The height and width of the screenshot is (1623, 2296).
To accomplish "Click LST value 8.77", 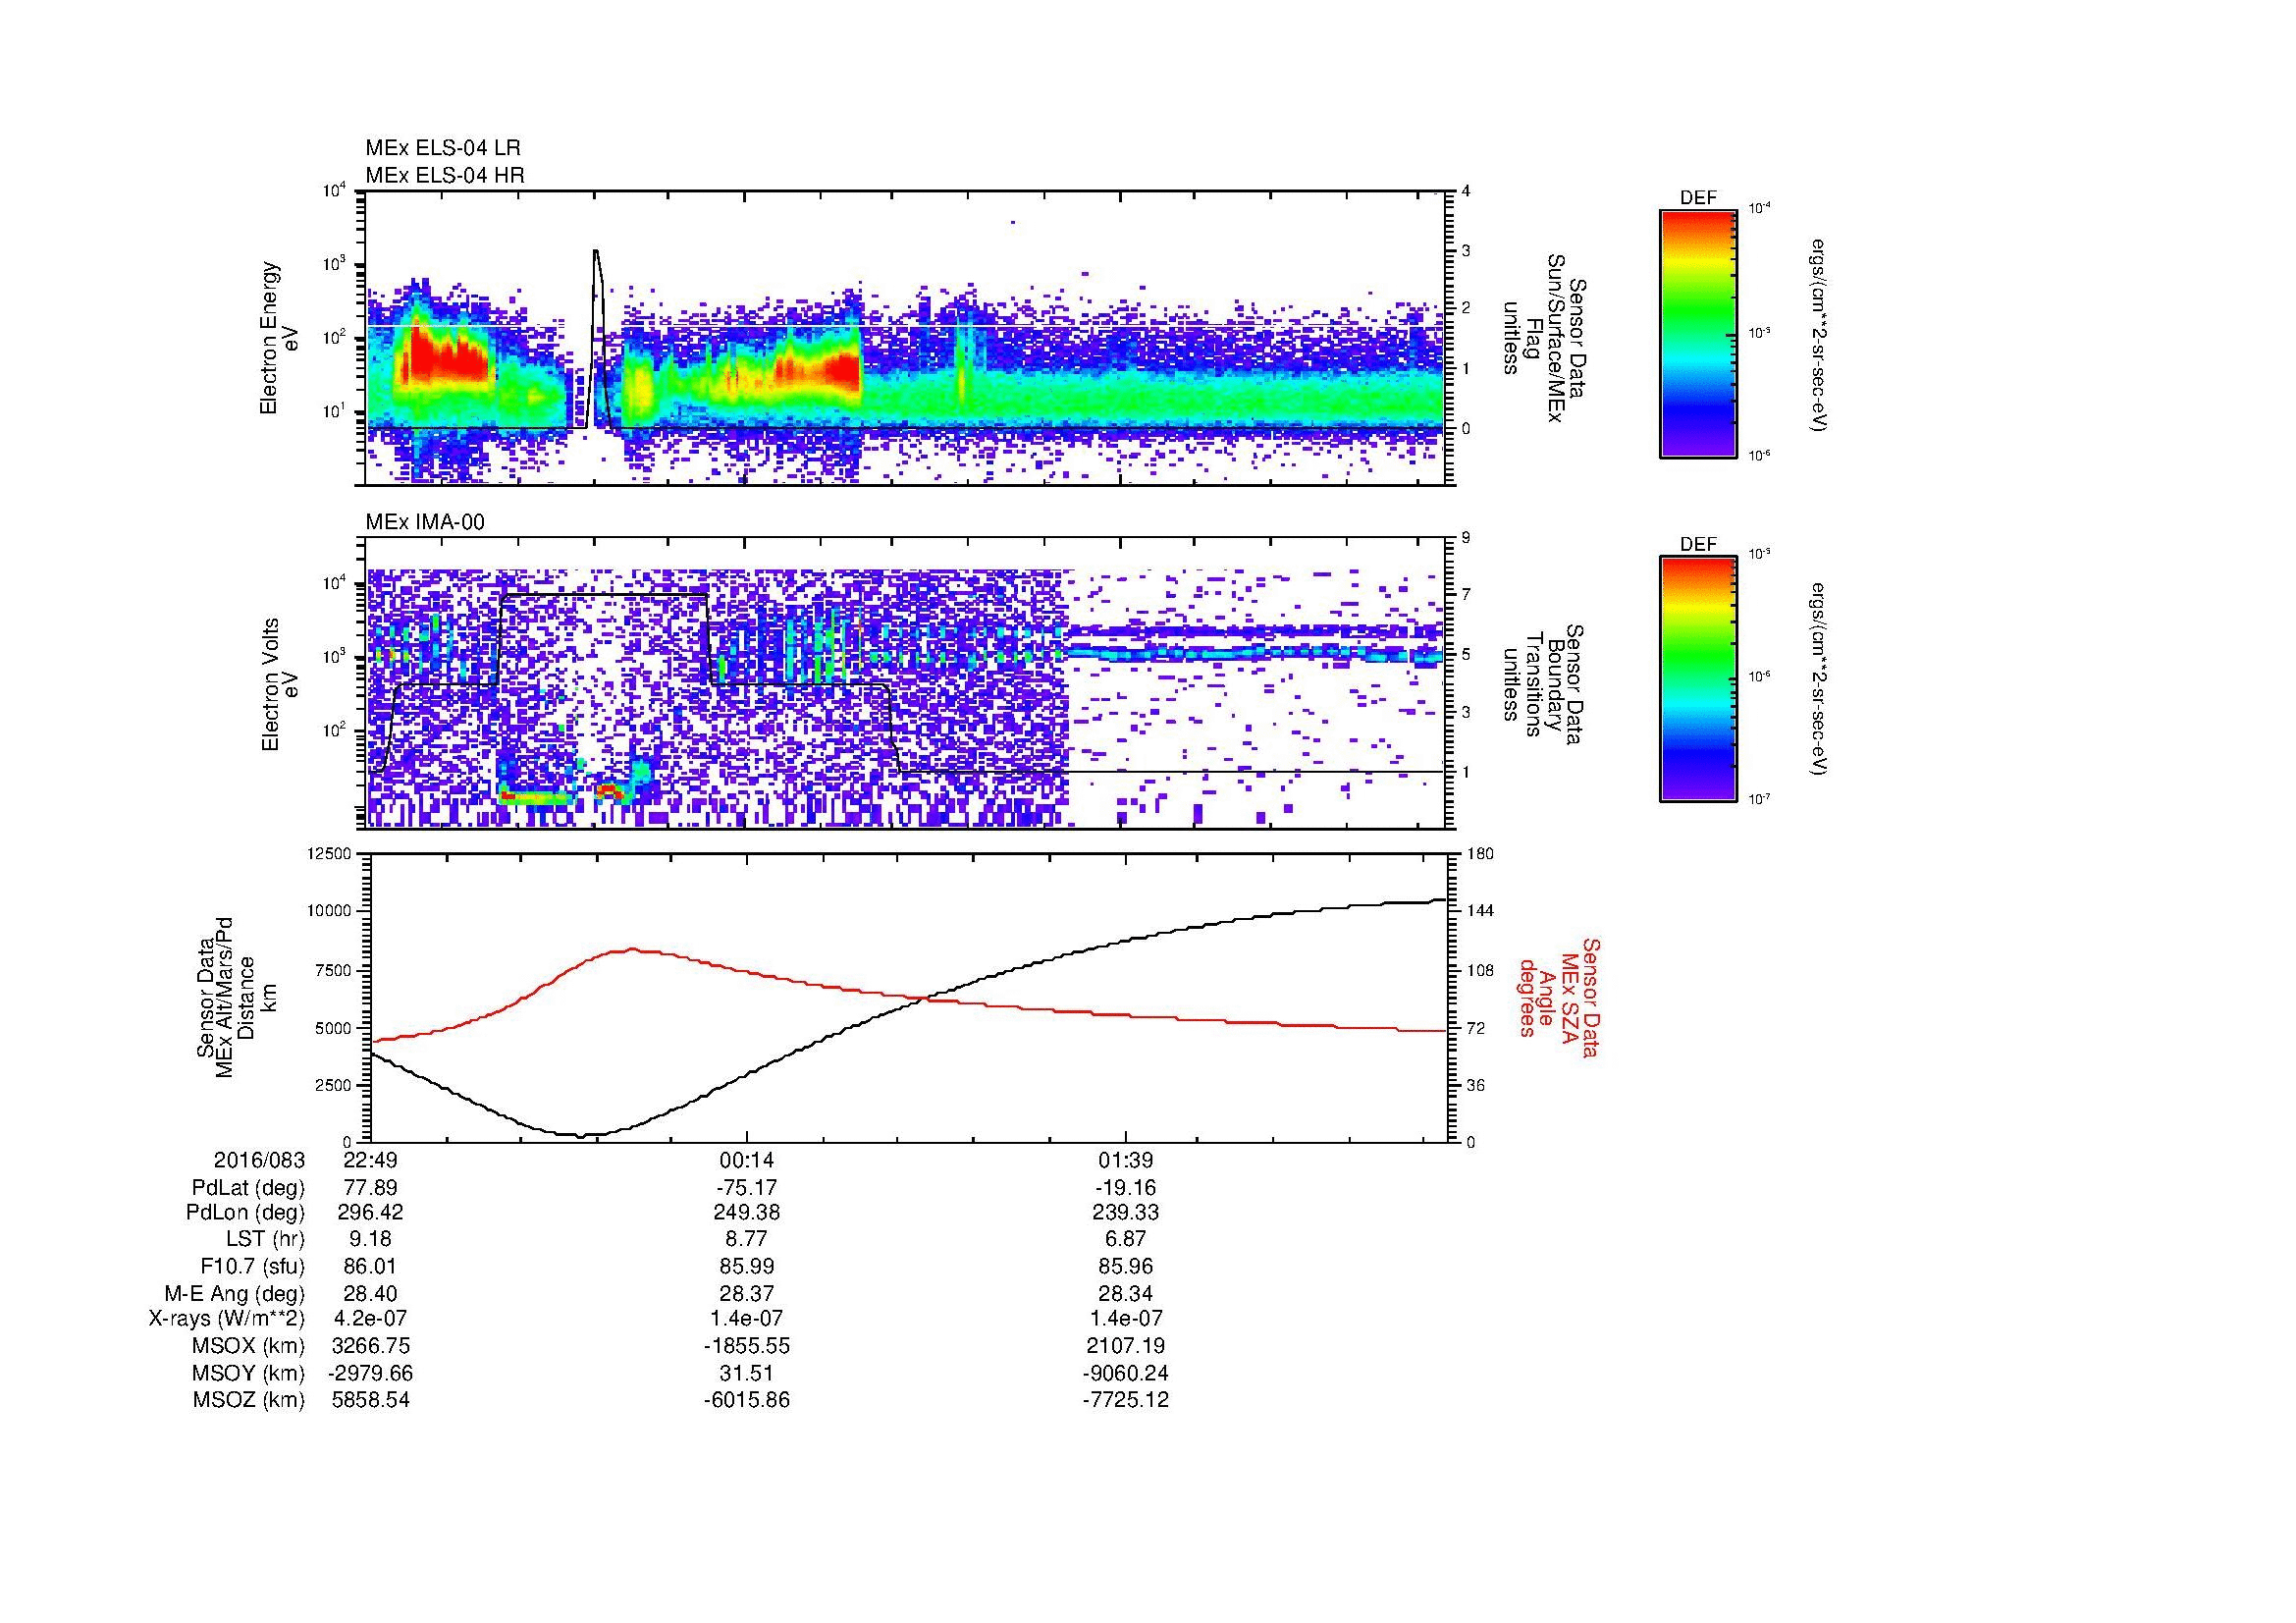I will 746,1239.
